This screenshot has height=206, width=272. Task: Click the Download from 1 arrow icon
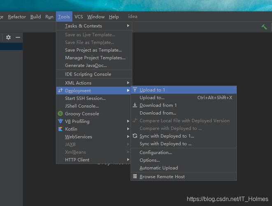(135, 105)
